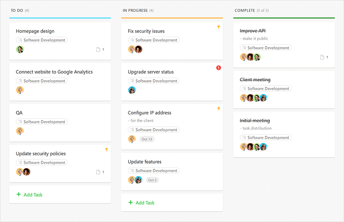
Task: Click the 'task distribution' subtitle text
Action: tap(257, 128)
